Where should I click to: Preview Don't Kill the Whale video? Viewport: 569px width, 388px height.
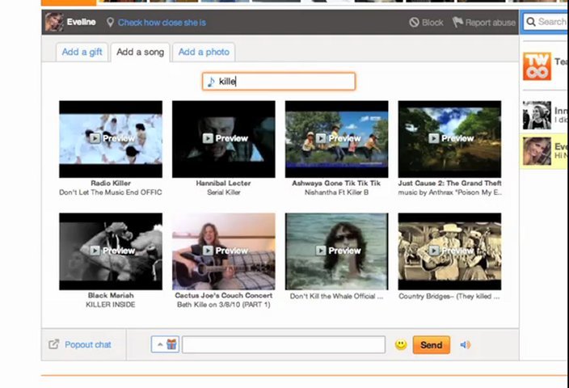(x=336, y=251)
